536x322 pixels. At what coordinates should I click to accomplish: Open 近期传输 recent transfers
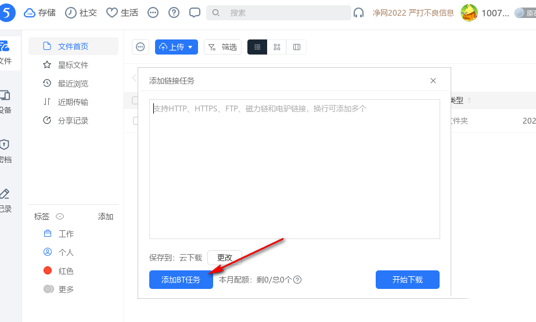pos(73,102)
